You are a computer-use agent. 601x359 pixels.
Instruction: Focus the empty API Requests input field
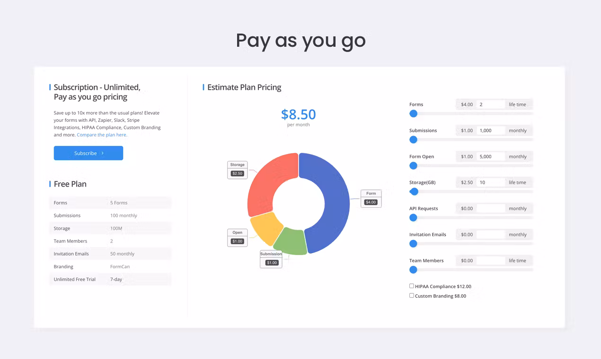491,208
